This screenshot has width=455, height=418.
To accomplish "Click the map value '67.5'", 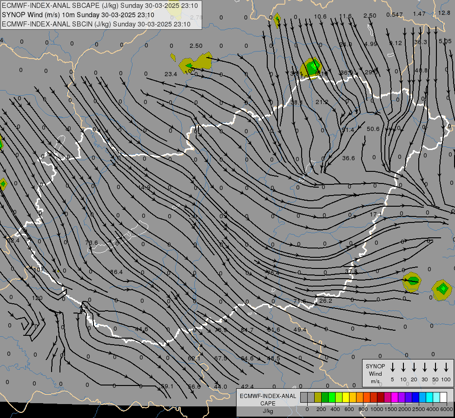I will (221, 358).
